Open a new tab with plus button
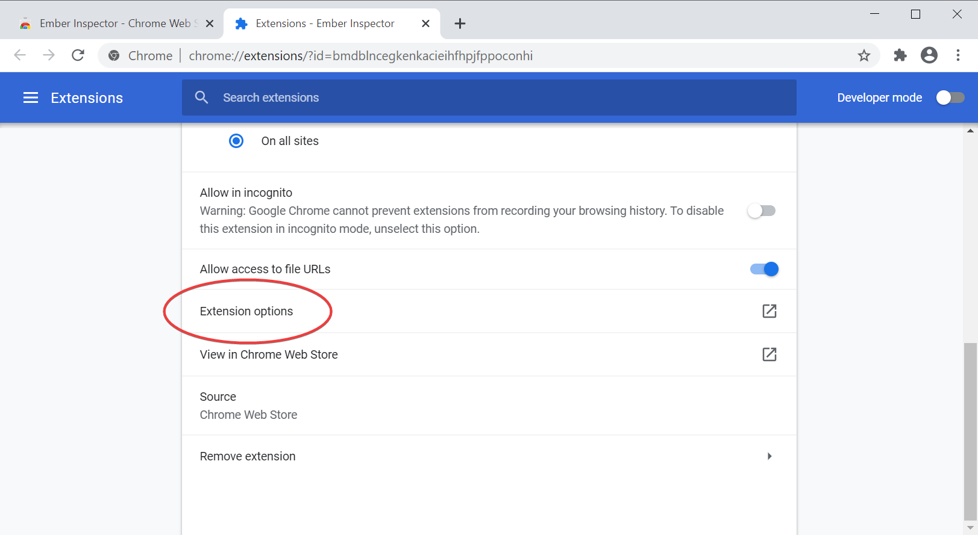 pyautogui.click(x=460, y=23)
